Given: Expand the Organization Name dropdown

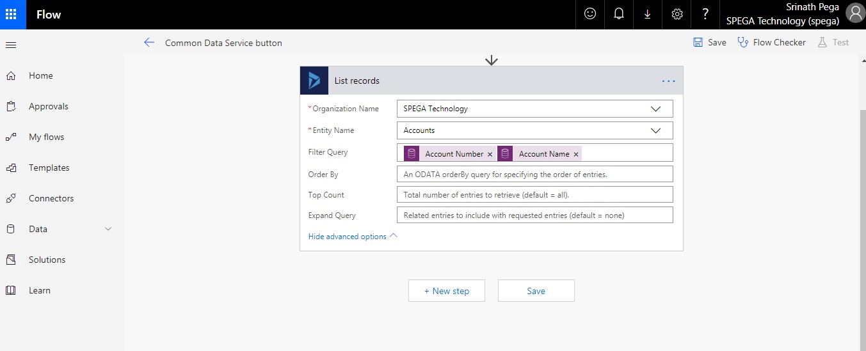Looking at the screenshot, I should pyautogui.click(x=655, y=109).
